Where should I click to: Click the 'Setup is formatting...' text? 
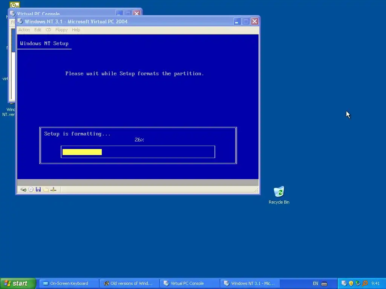77,134
